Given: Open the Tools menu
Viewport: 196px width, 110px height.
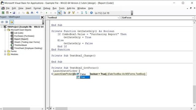Looking at the screenshot, I should pos(62,8).
